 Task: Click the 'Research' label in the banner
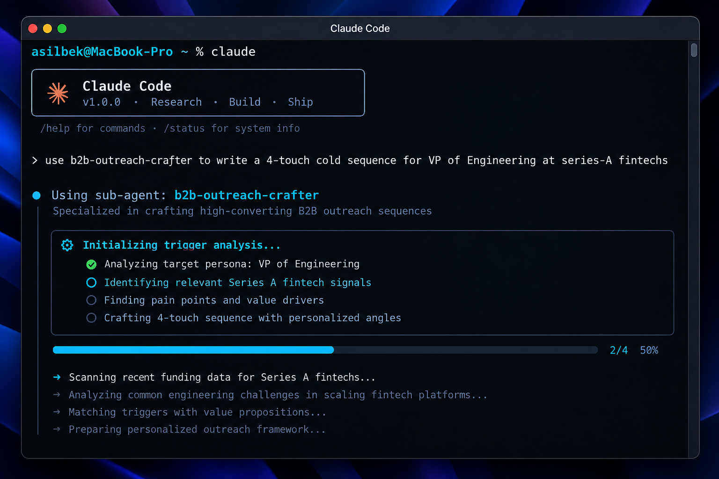pos(176,102)
